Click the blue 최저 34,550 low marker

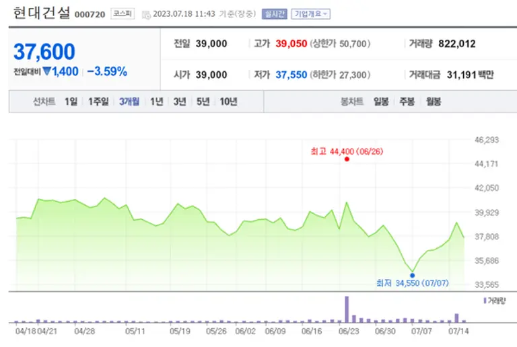(x=412, y=275)
